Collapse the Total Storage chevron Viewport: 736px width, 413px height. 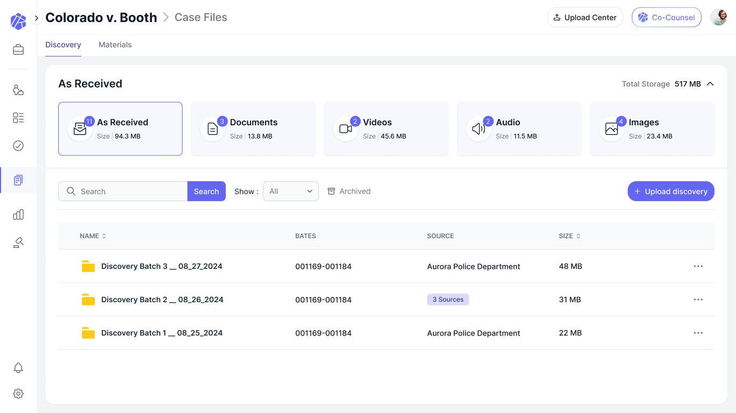click(x=710, y=84)
